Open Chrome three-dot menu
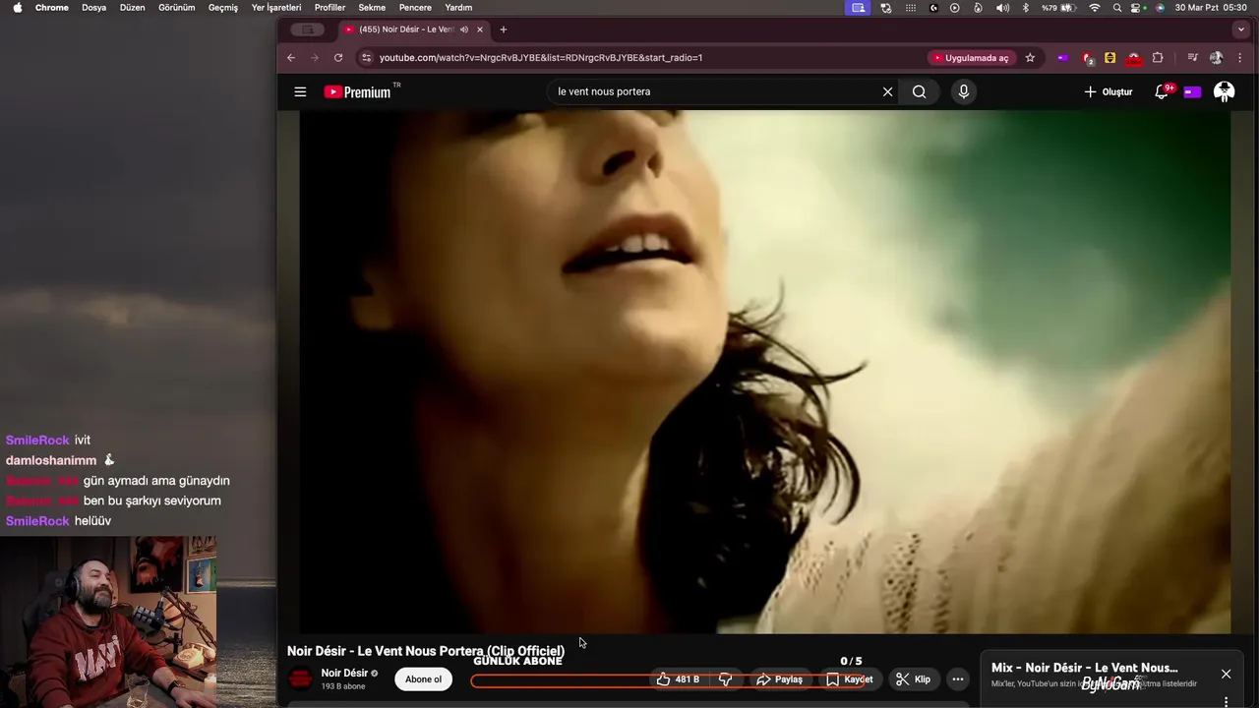Image resolution: width=1259 pixels, height=708 pixels. point(1238,58)
